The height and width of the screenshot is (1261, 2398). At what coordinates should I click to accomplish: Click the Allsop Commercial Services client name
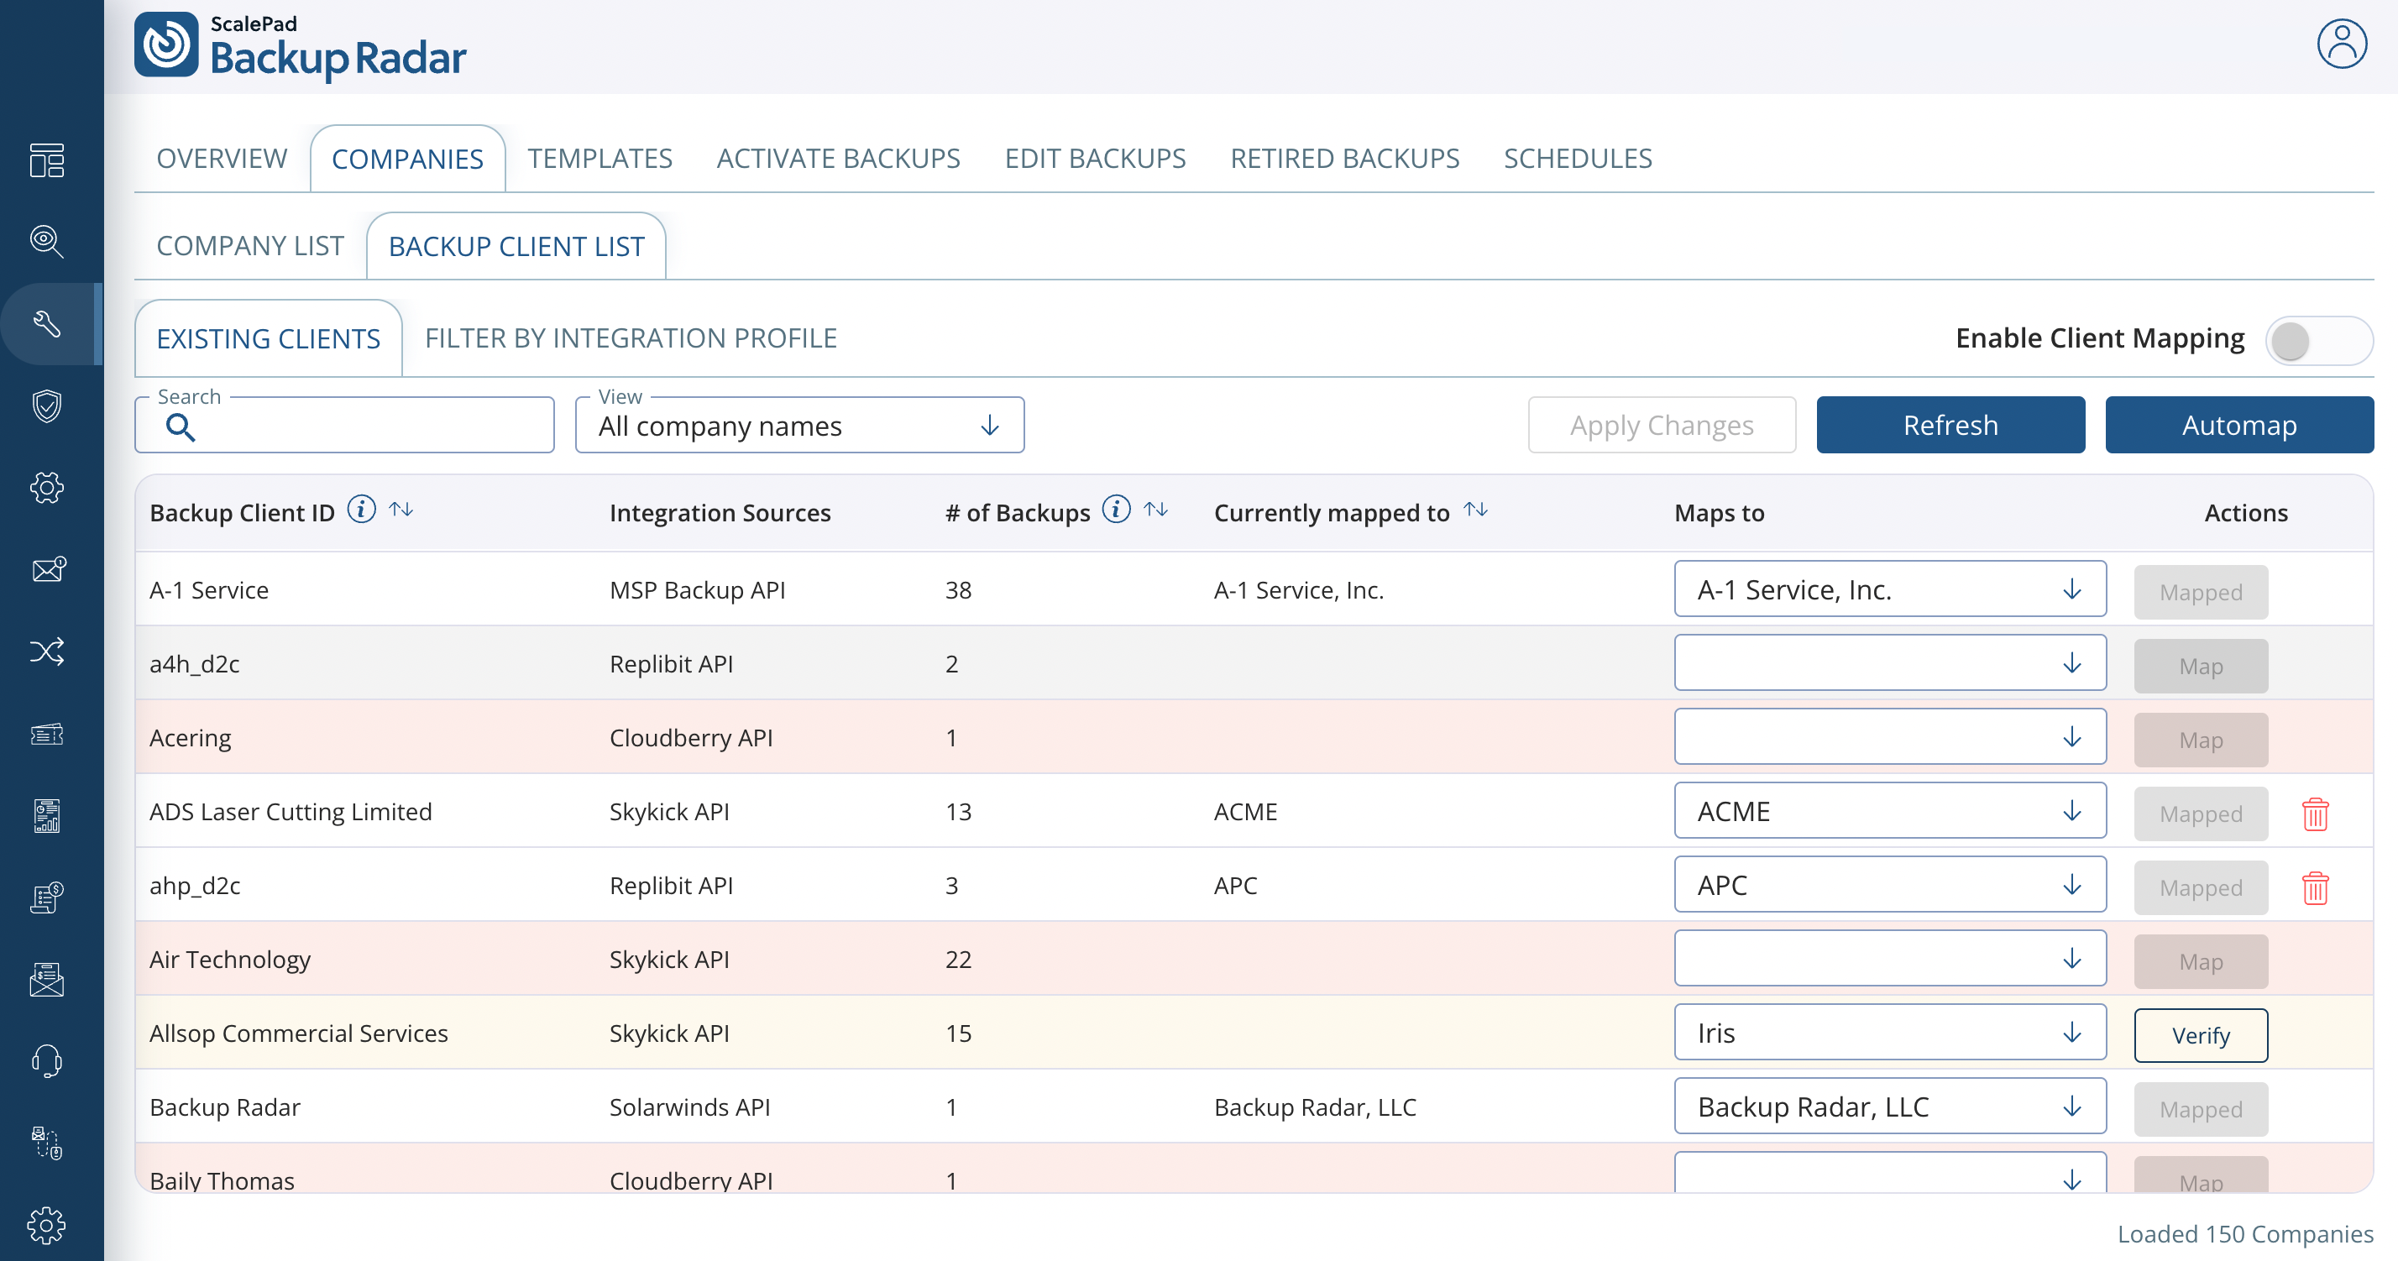[298, 1033]
